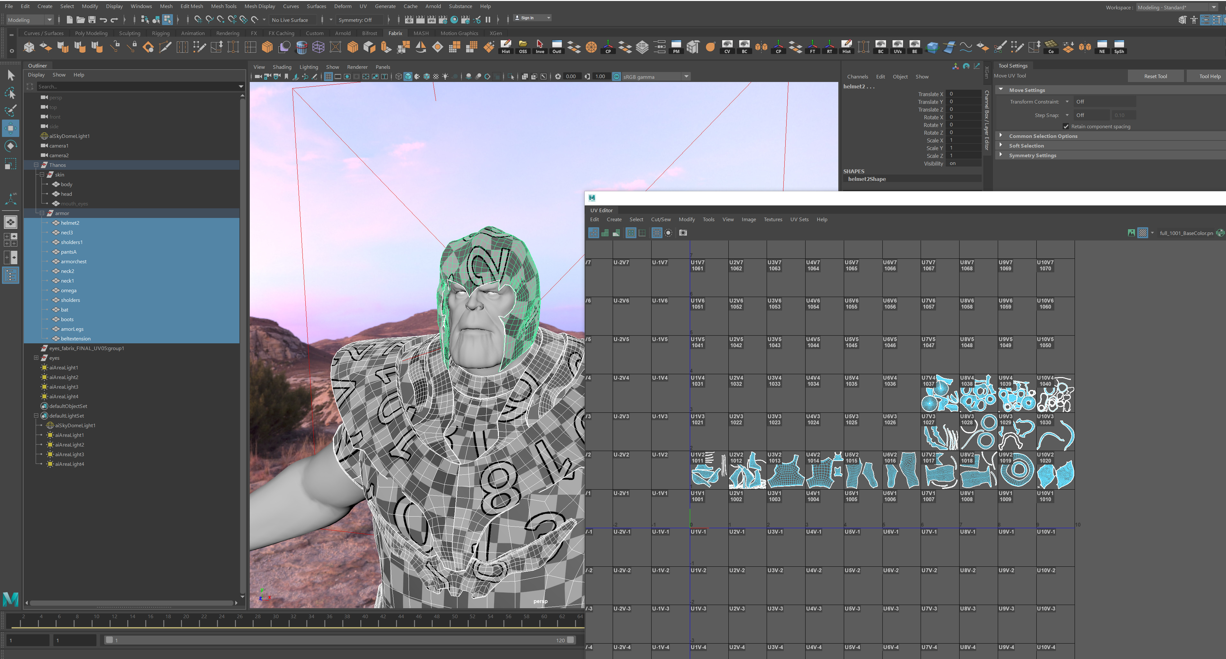Click the No Live Surface field

[x=294, y=20]
